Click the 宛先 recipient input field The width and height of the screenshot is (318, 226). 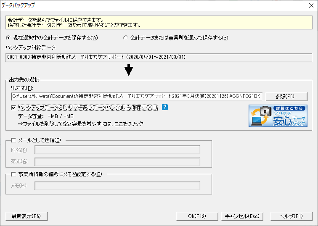tap(117, 161)
